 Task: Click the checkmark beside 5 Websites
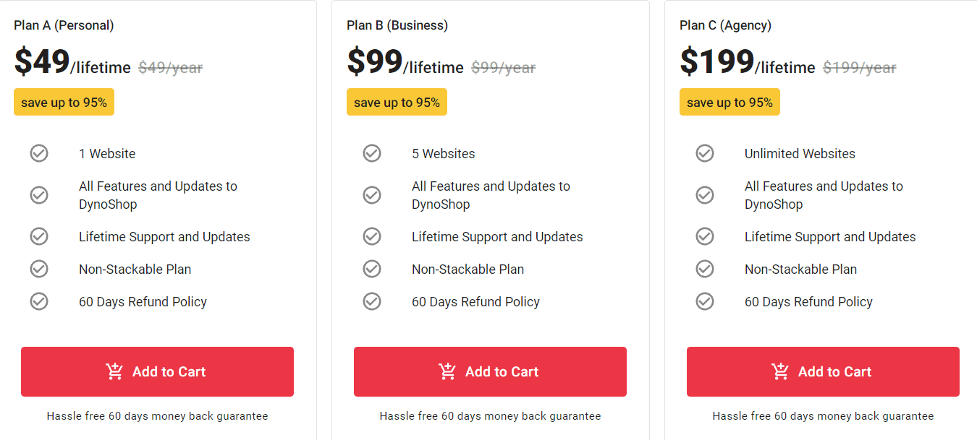tap(372, 153)
